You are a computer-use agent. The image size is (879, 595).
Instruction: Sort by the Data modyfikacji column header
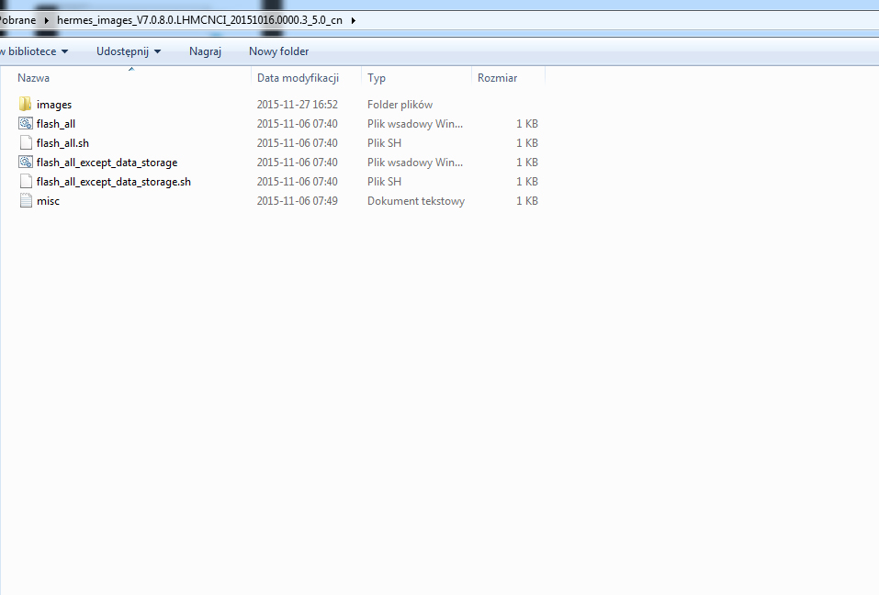point(298,78)
